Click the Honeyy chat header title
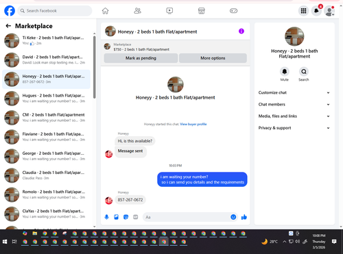343x254 pixels. pos(157,31)
